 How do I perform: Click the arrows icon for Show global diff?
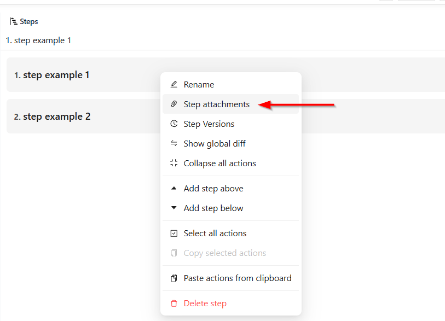(x=174, y=143)
